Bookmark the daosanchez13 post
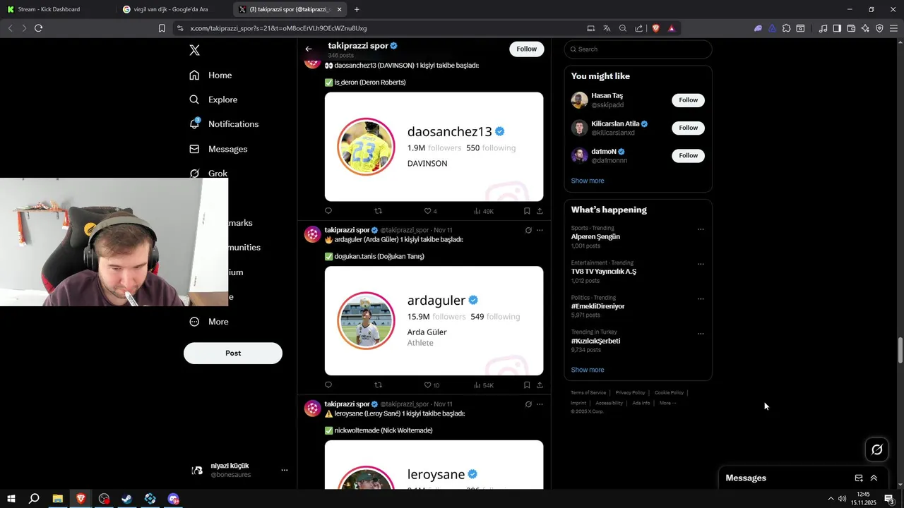The image size is (904, 508). pos(527,211)
